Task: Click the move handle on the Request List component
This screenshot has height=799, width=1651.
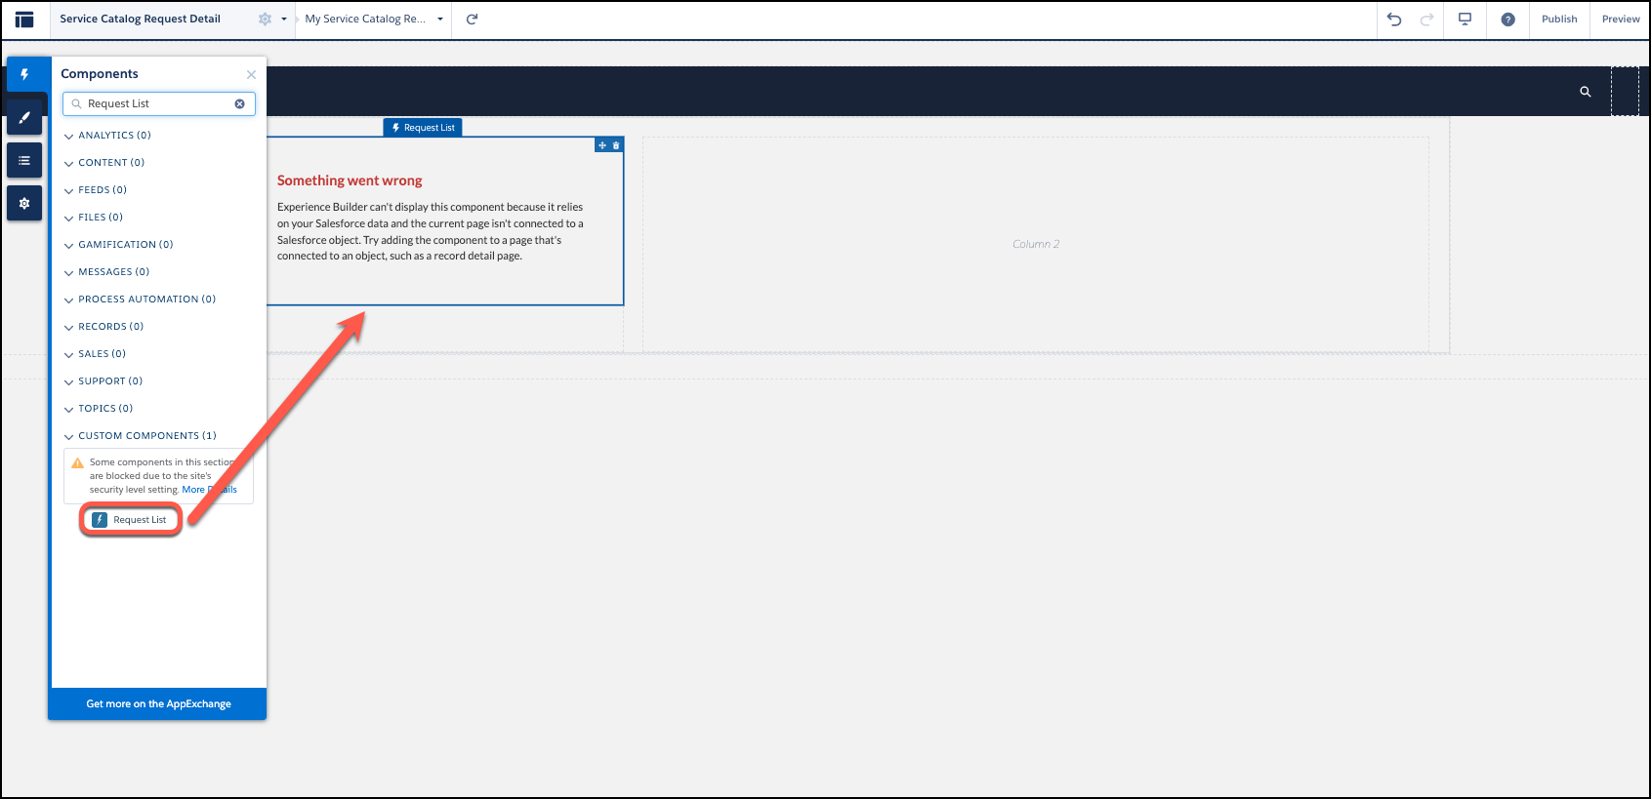Action: coord(602,145)
